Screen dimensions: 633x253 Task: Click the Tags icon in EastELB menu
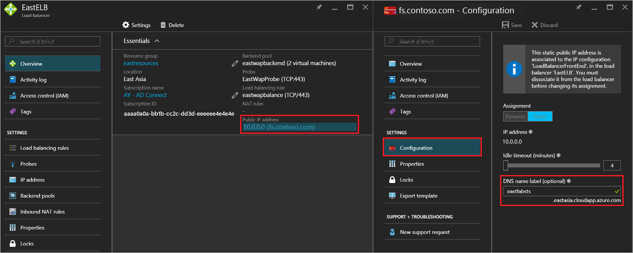[12, 112]
